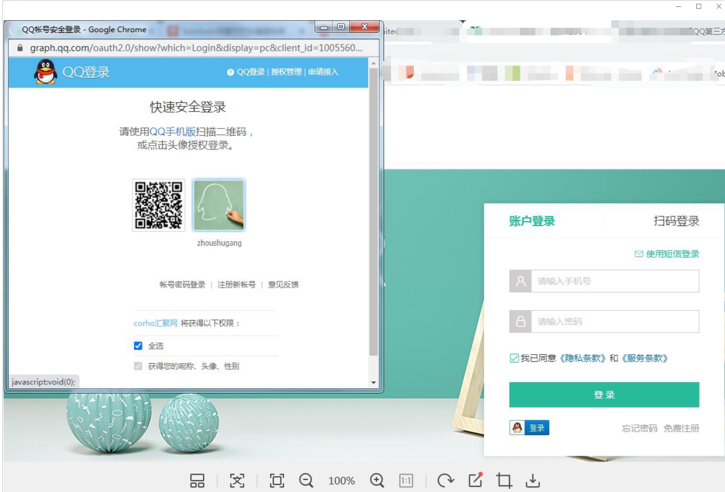Focus the 请输入手机号 input field
The width and height of the screenshot is (725, 492).
[x=614, y=281]
